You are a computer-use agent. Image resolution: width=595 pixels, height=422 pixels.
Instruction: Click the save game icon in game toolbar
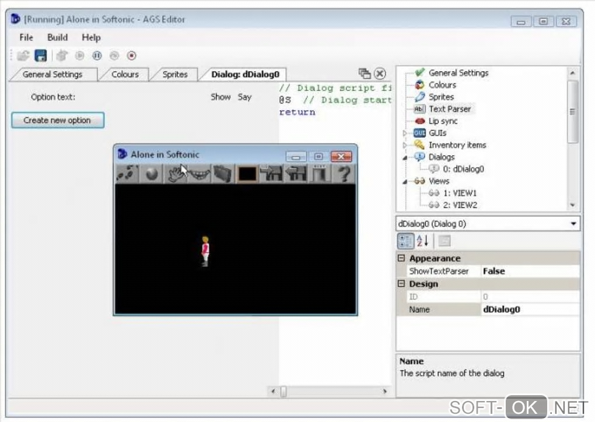tap(271, 174)
